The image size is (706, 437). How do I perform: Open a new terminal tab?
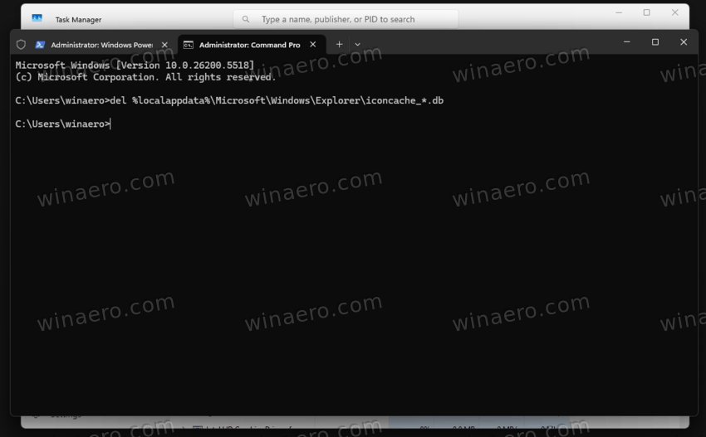pos(340,44)
